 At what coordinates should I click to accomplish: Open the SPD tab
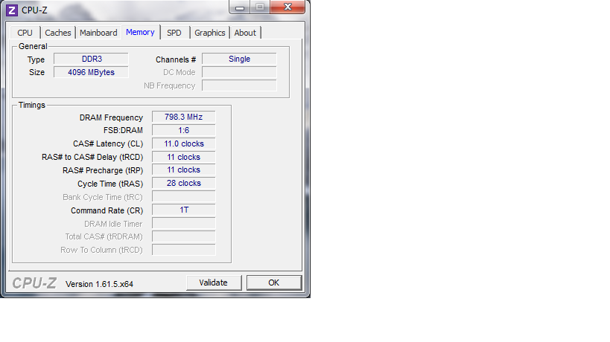[x=174, y=33]
